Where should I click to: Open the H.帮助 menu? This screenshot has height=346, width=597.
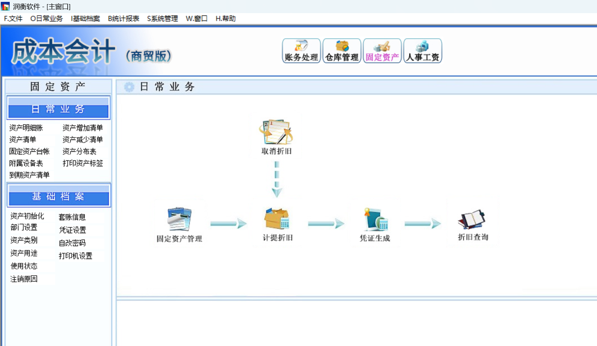coord(226,19)
